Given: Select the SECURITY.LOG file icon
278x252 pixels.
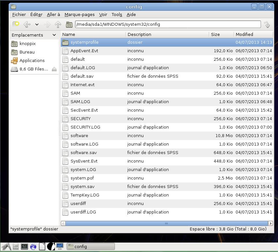Looking at the screenshot, I should (65, 127).
